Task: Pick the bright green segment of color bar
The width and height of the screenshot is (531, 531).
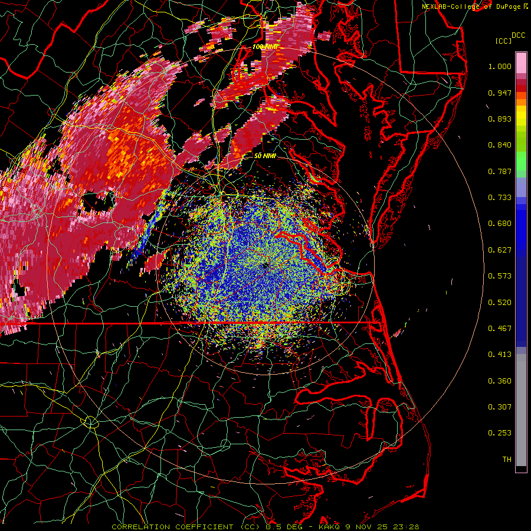Action: tap(521, 161)
